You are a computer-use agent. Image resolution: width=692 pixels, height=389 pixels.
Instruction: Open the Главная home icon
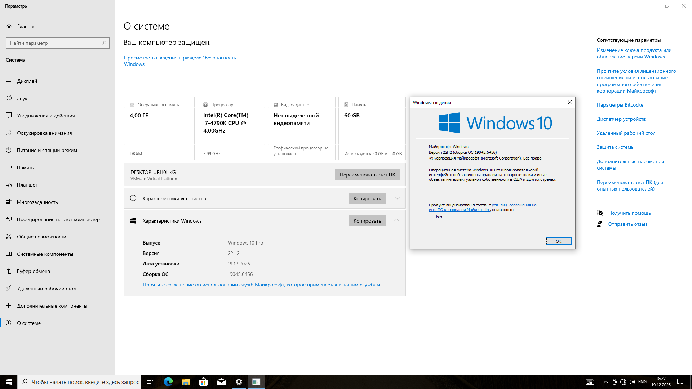click(x=9, y=26)
